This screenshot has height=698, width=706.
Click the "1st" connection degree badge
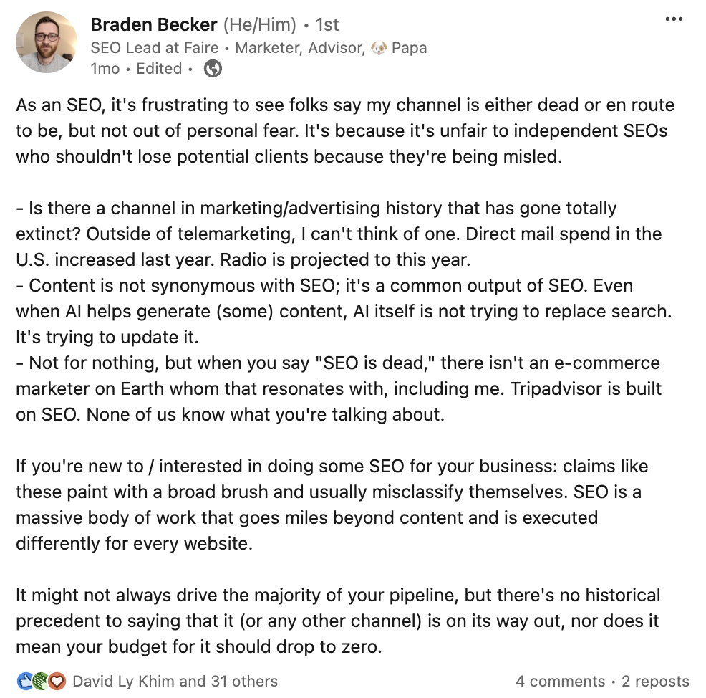click(x=327, y=24)
